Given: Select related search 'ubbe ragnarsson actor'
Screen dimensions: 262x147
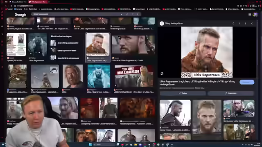Looking at the screenshot, I should click(x=63, y=50).
